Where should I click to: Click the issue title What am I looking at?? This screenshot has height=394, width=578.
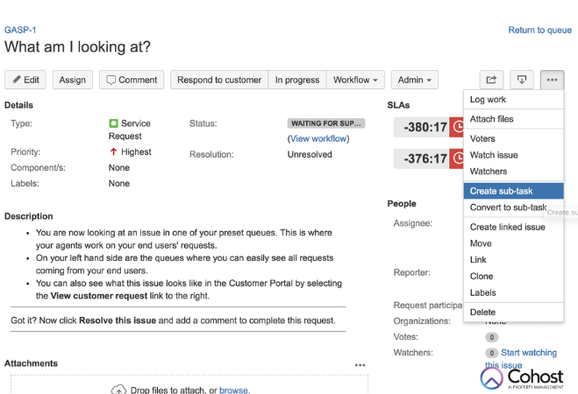(x=77, y=47)
